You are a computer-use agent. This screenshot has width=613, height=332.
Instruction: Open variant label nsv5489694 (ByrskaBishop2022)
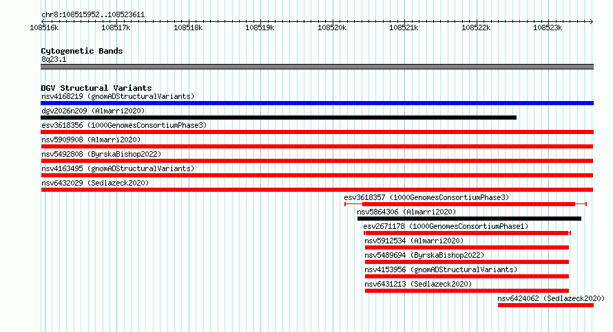click(x=424, y=255)
